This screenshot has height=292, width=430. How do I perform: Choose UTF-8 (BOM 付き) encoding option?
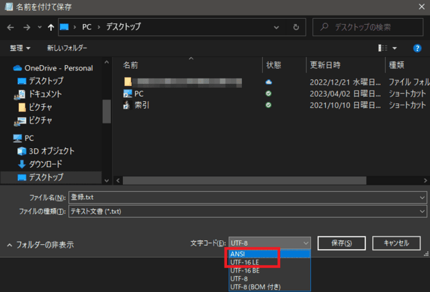coord(255,287)
